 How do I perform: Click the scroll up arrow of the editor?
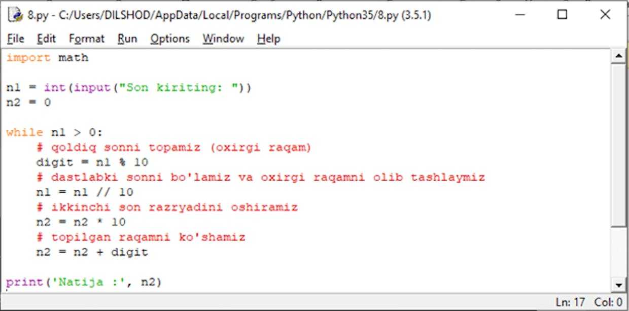click(x=619, y=56)
